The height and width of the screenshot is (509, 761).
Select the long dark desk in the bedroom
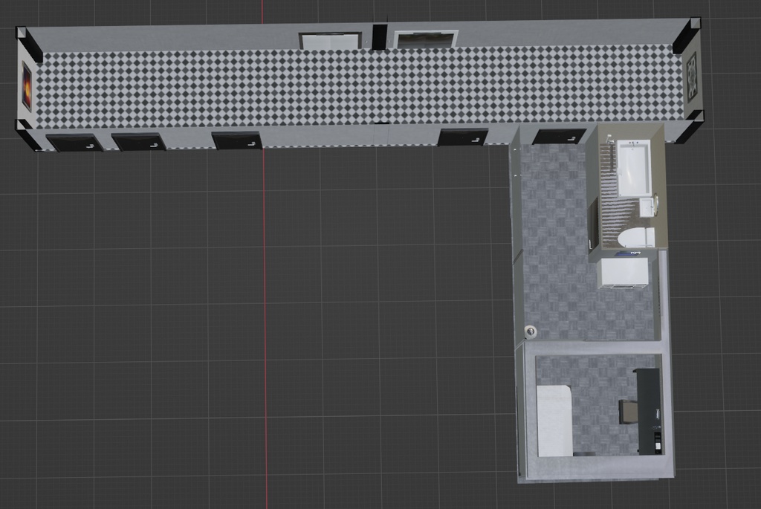(648, 412)
